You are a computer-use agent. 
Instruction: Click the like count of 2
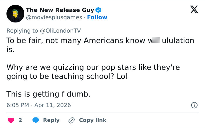click(20, 120)
